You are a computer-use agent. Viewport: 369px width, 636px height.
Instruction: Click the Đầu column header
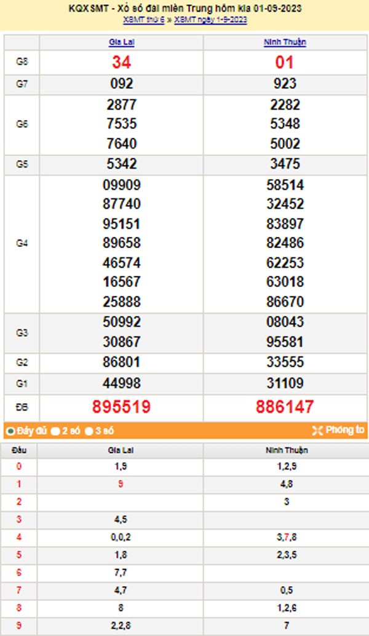19,450
